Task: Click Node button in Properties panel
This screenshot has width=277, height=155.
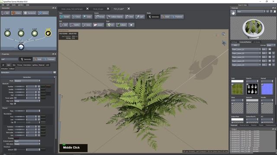Action: [x=38, y=59]
